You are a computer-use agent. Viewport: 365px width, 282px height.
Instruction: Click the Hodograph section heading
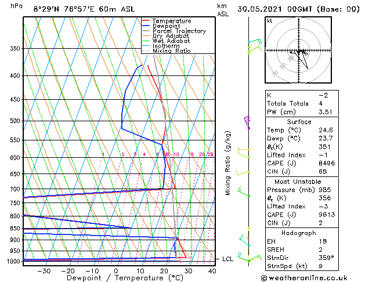point(299,233)
